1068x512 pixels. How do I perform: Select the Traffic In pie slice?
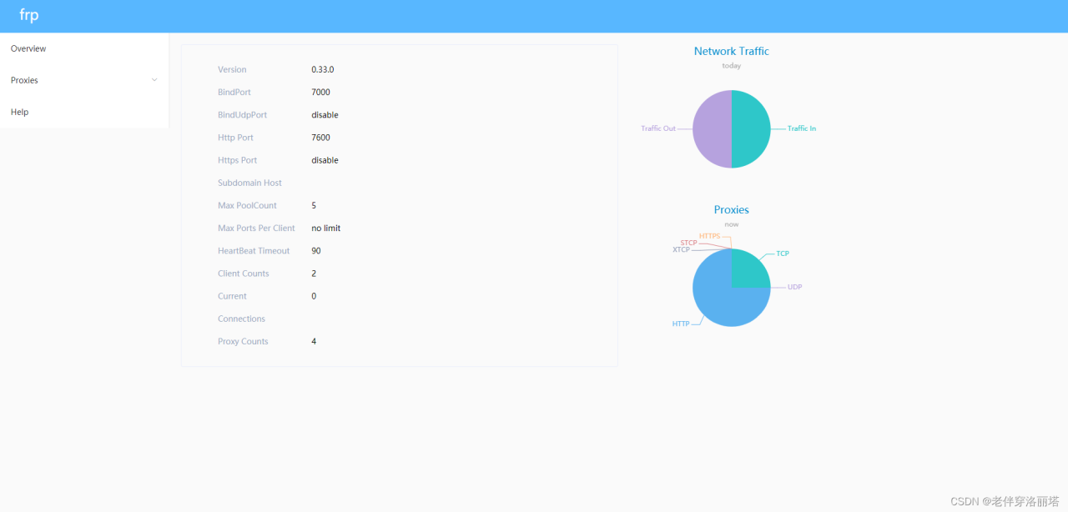[751, 129]
